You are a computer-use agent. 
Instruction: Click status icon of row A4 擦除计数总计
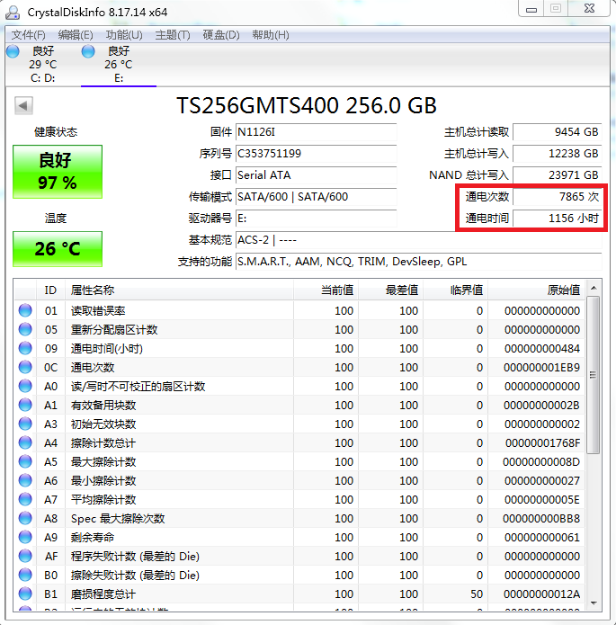(25, 442)
